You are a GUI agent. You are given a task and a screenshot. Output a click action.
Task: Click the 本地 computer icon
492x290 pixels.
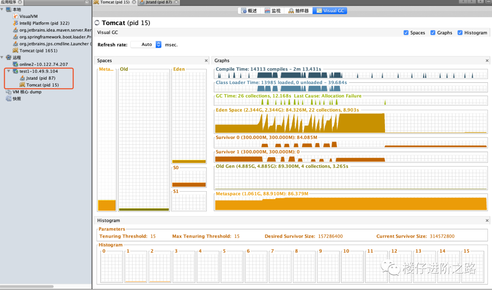point(9,10)
